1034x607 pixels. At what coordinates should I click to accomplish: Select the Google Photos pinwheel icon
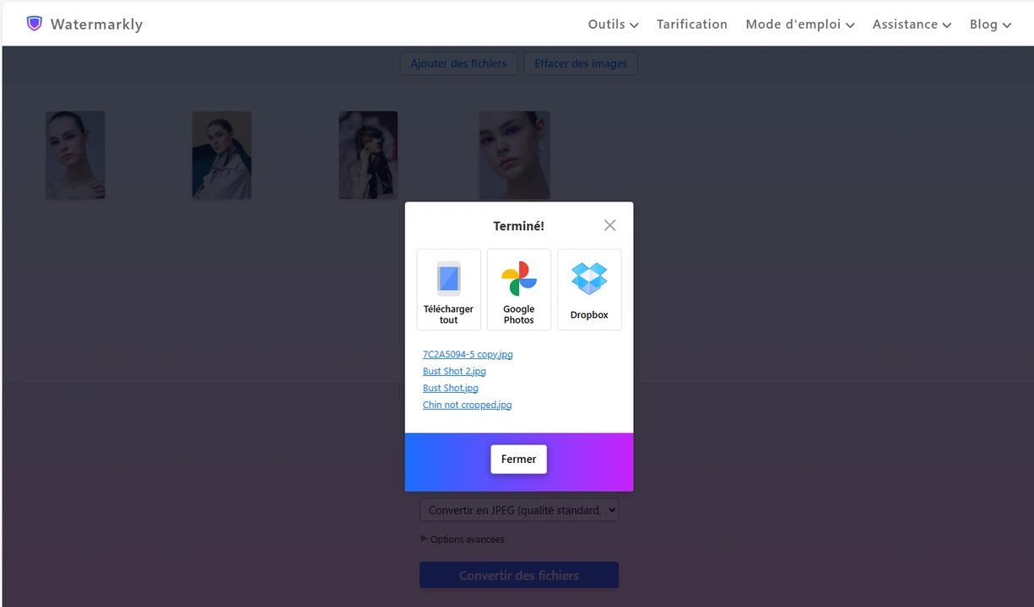coord(518,278)
